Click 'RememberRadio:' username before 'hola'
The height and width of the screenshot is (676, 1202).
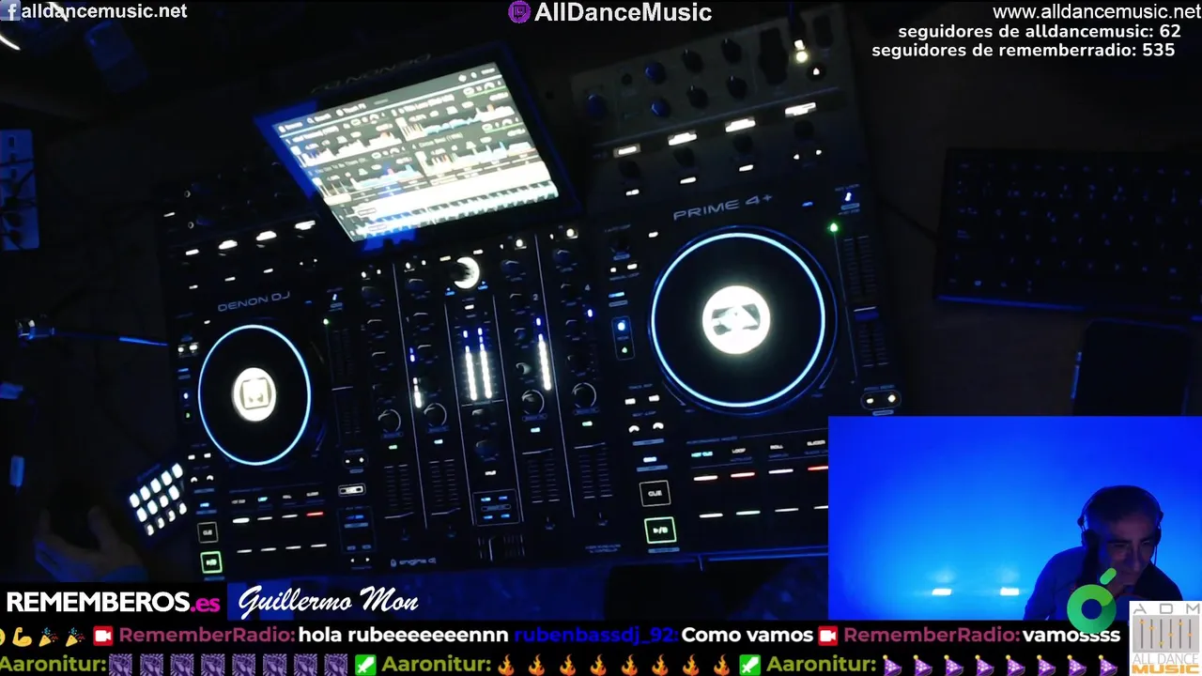tap(207, 636)
